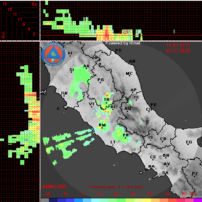The width and height of the screenshot is (202, 202).
Task: Click the AQ city label
Action: coord(128,108)
